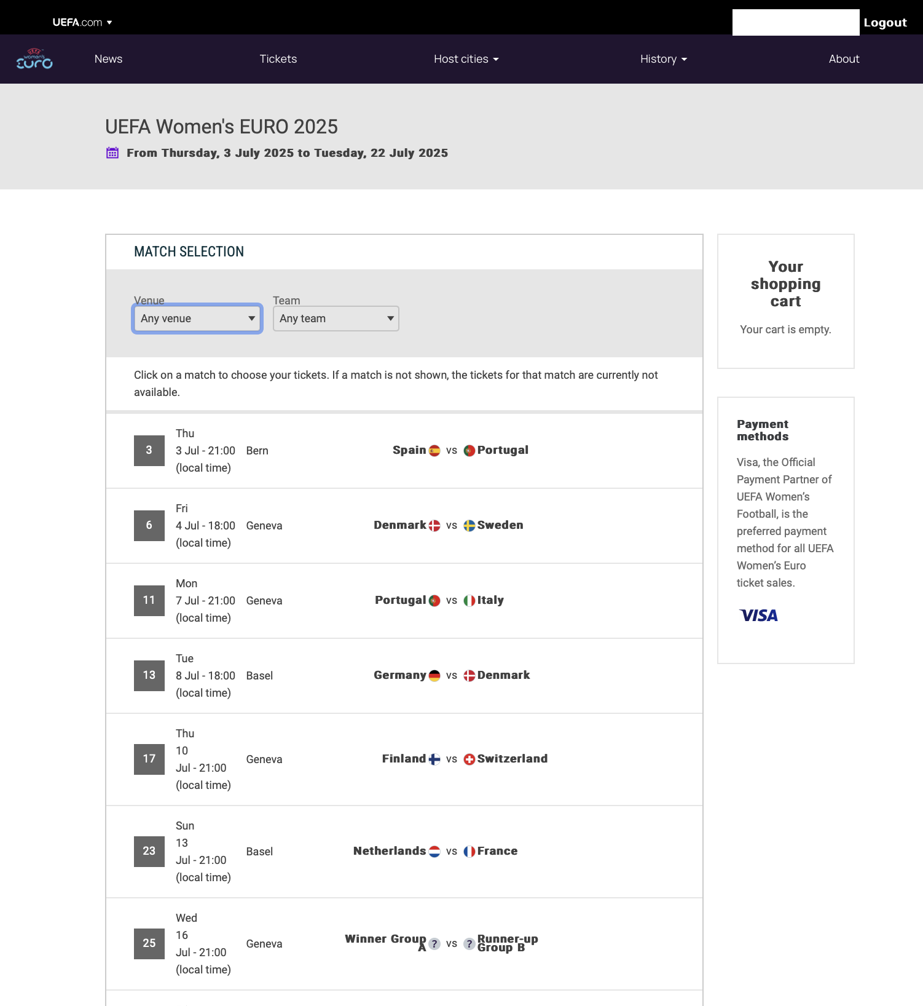
Task: Click the Women's EURO logo
Action: click(x=34, y=59)
